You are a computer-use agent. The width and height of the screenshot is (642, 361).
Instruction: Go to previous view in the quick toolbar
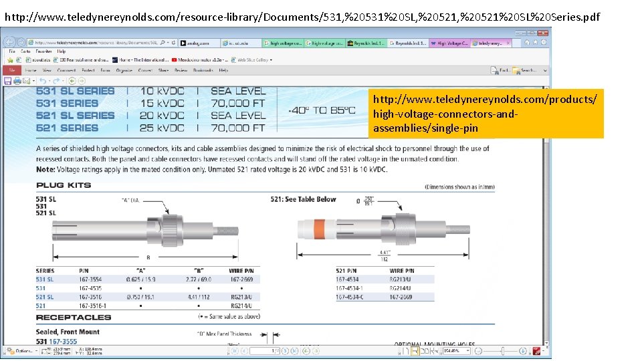coord(72,81)
